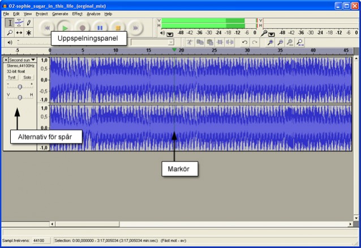Open the File menu

click(6, 14)
